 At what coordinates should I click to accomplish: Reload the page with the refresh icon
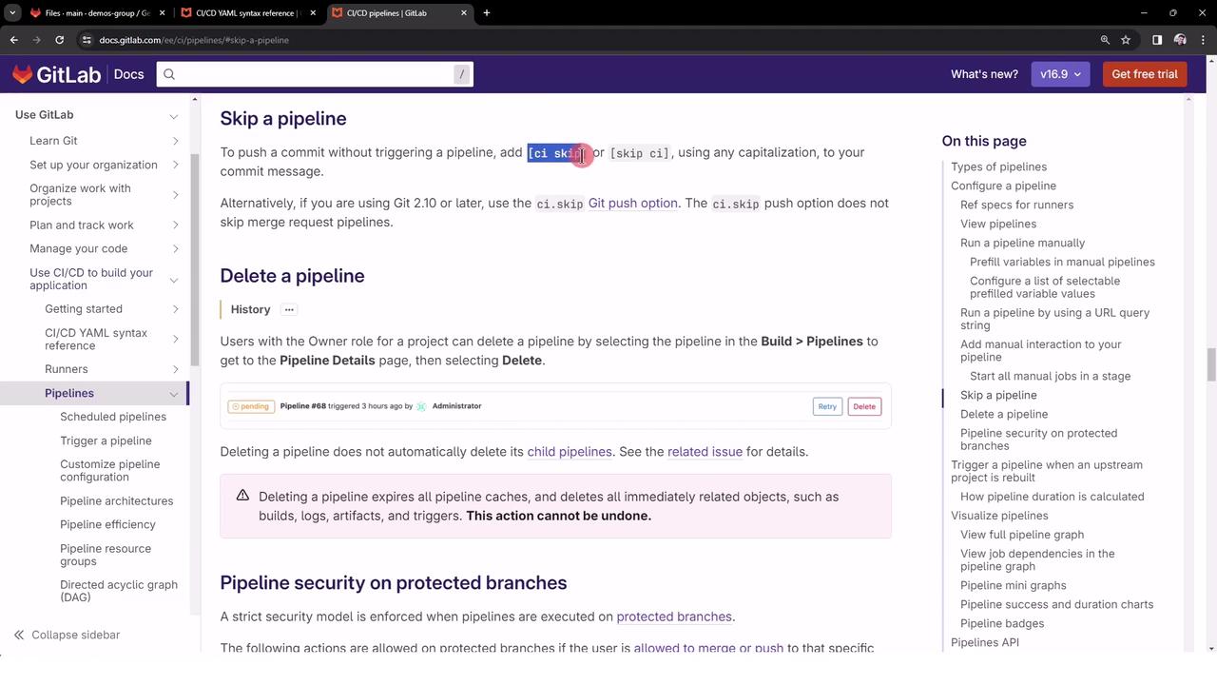pos(59,40)
